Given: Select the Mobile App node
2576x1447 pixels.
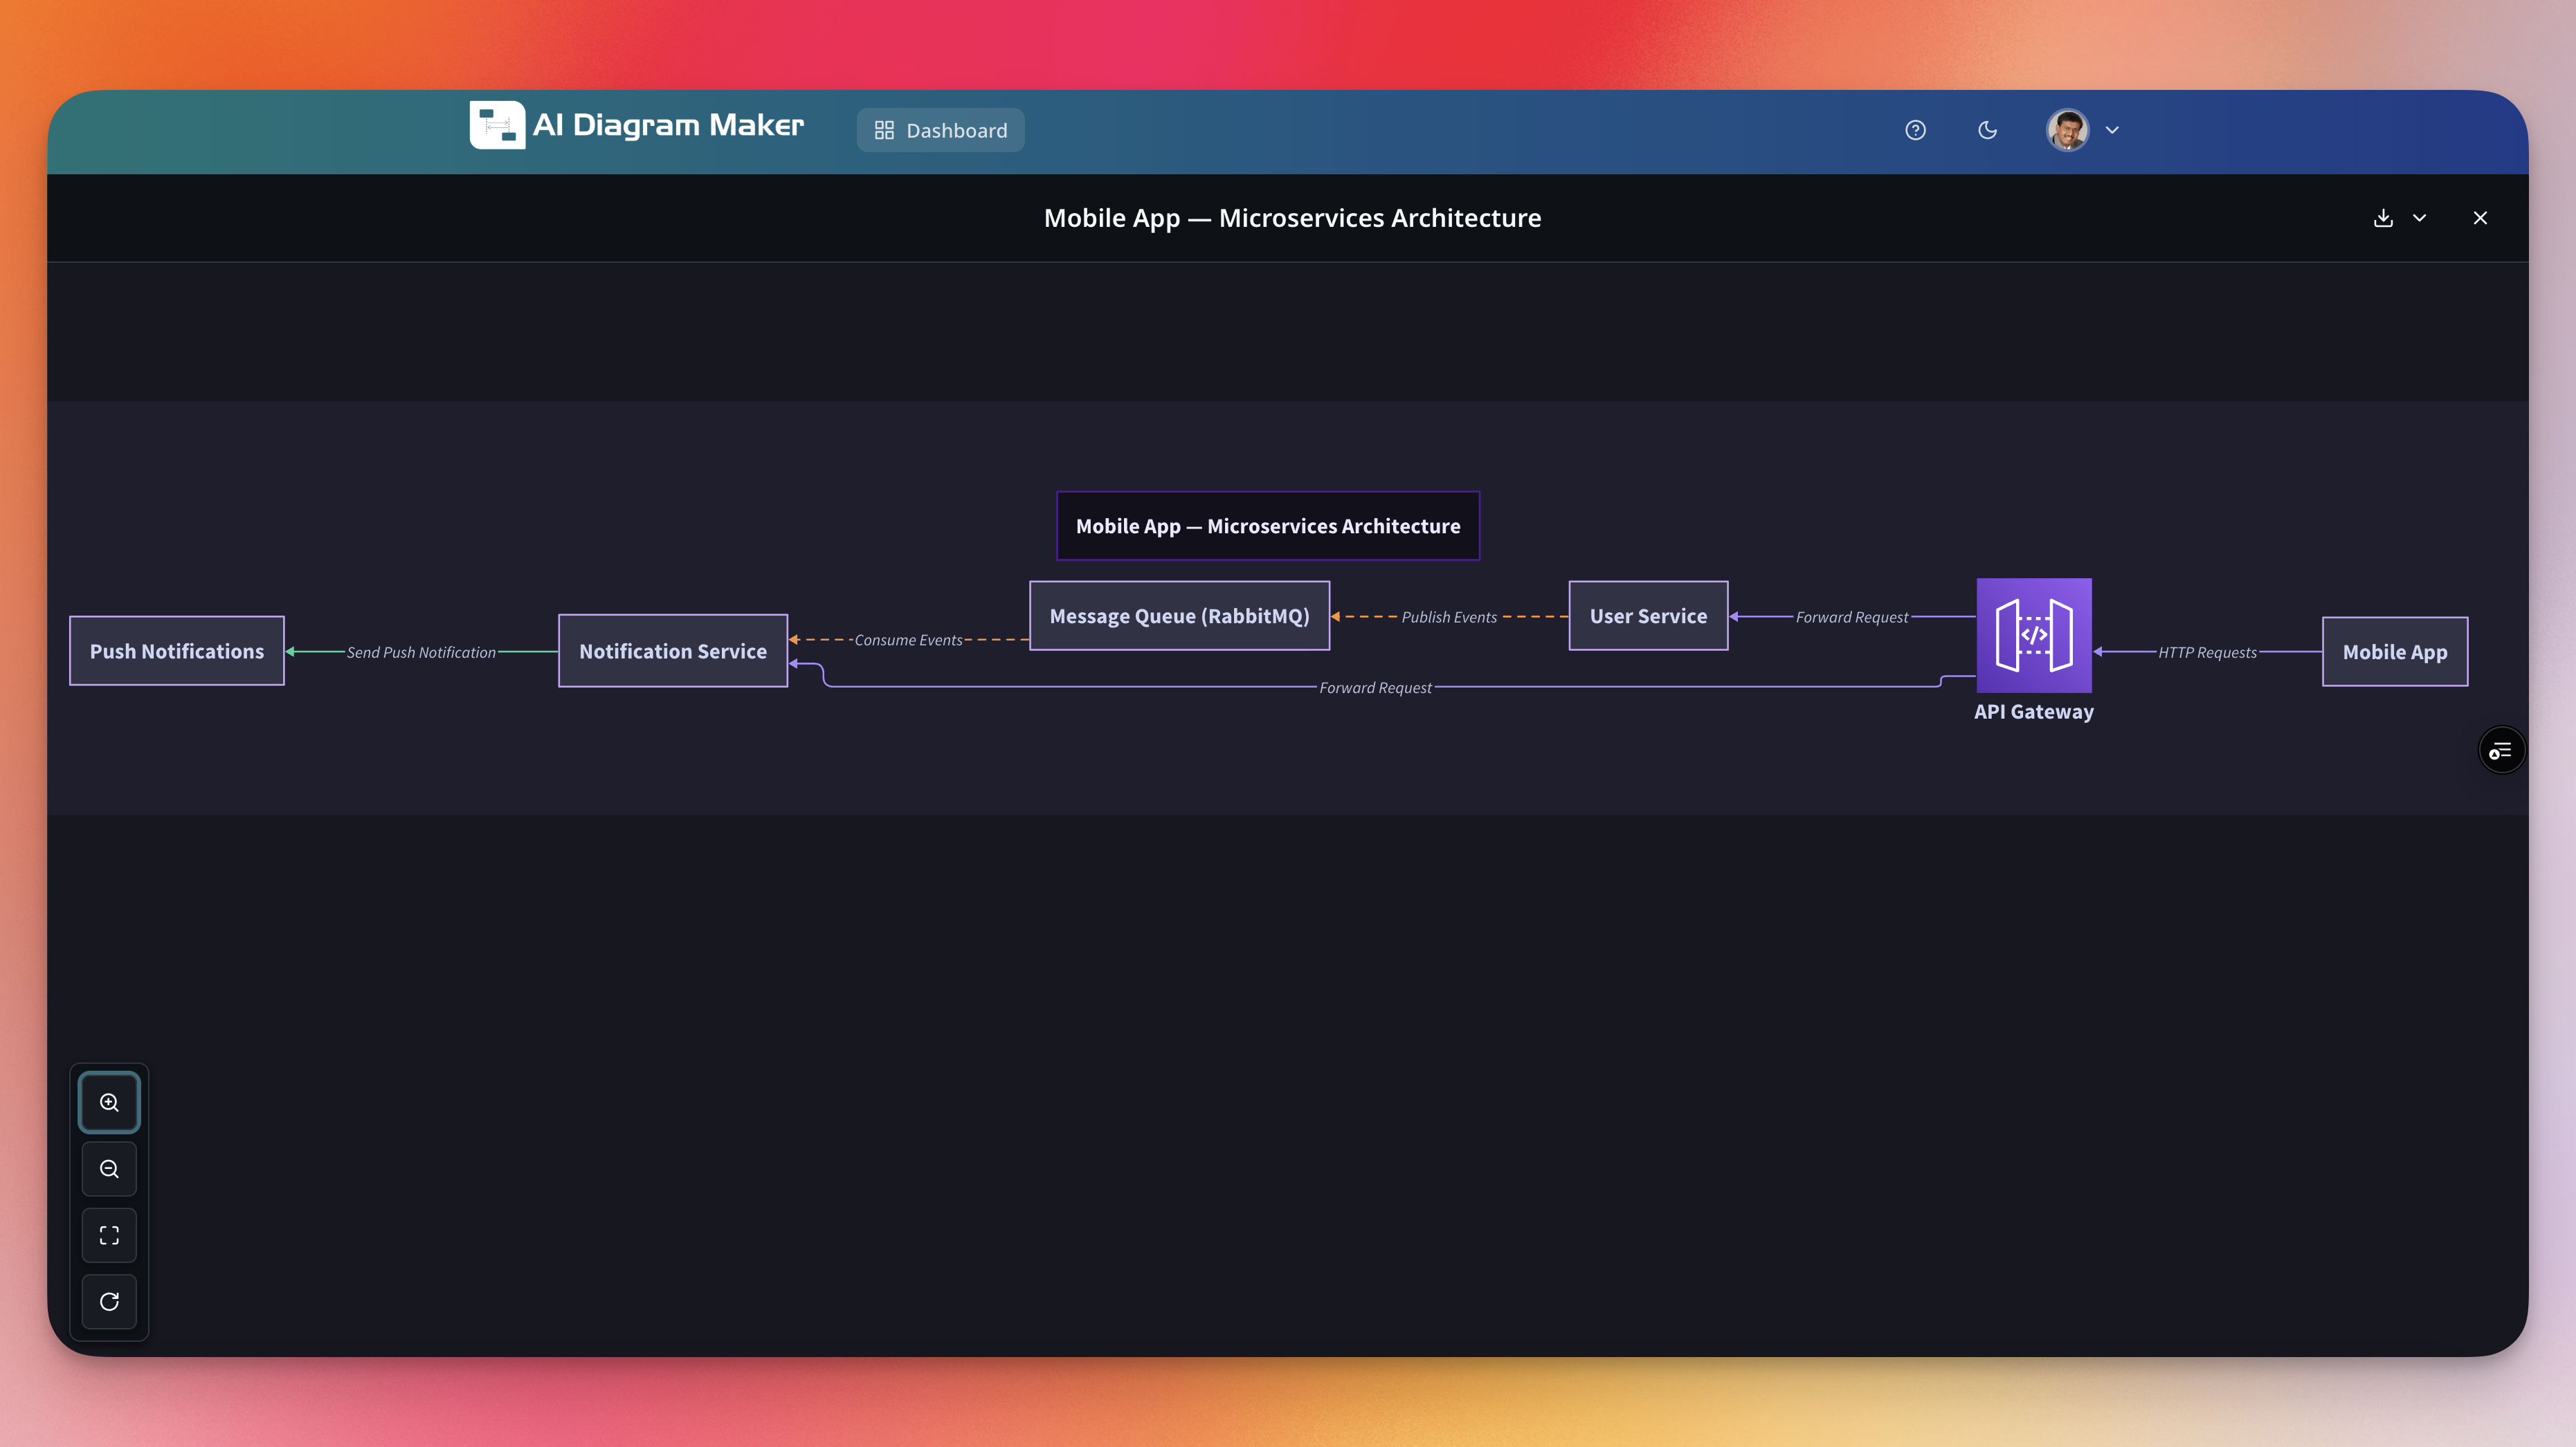Looking at the screenshot, I should point(2394,652).
